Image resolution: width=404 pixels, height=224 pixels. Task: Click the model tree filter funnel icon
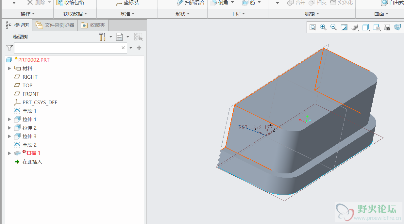coord(9,48)
